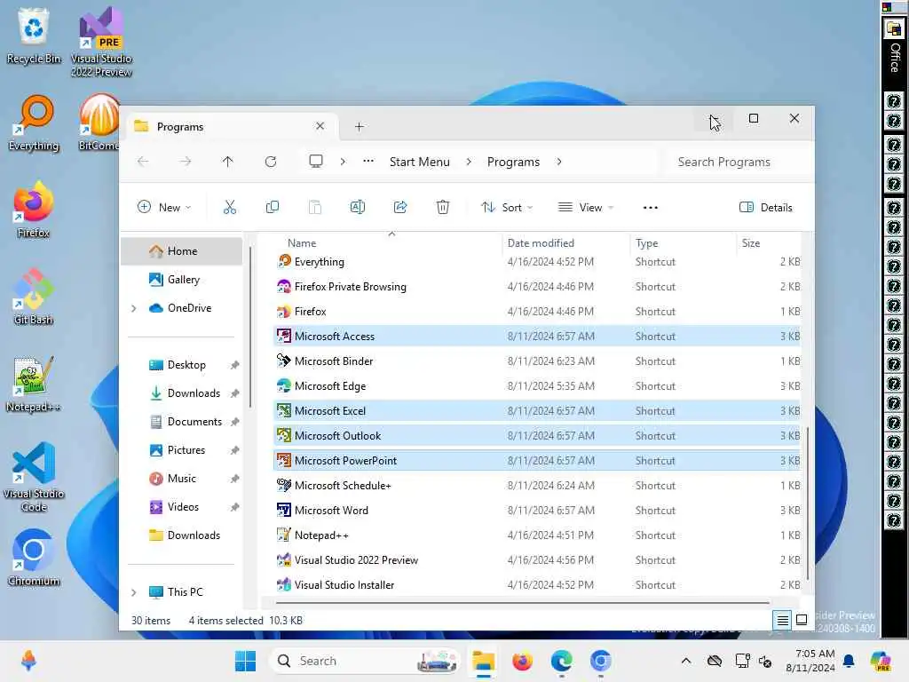
Task: Sort by Type column header
Action: (x=683, y=243)
